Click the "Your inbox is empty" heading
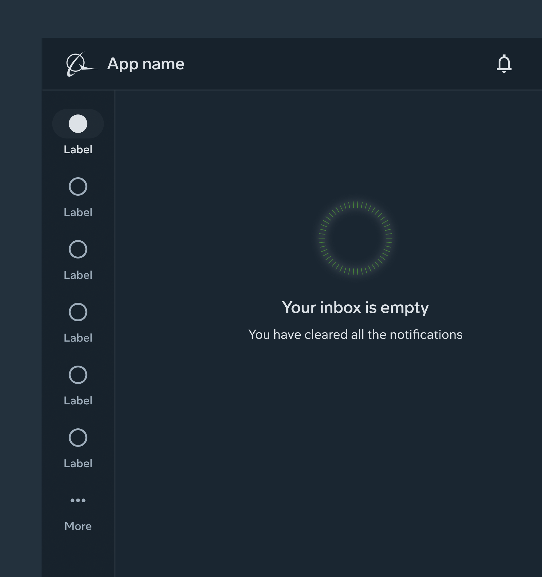The height and width of the screenshot is (577, 542). (x=355, y=307)
